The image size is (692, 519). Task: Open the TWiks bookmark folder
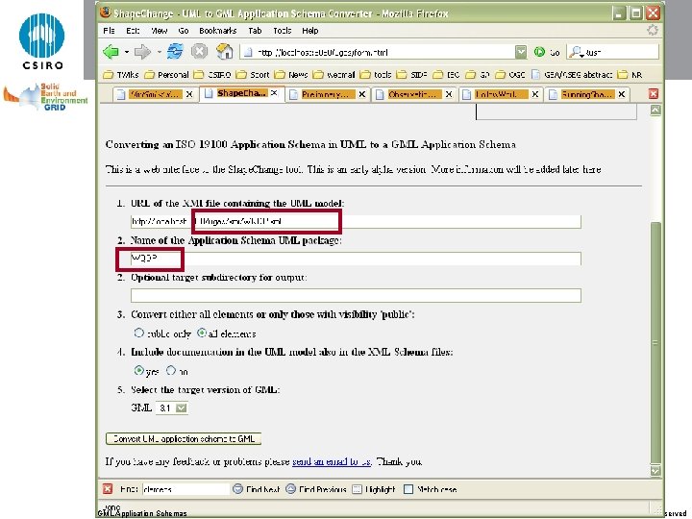coord(121,75)
